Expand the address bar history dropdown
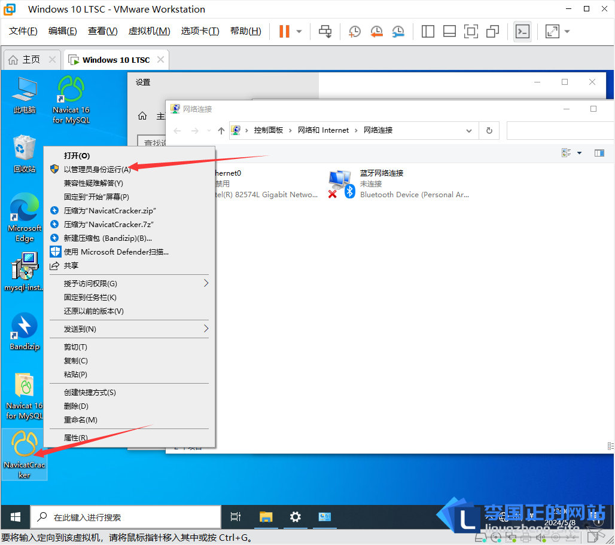Screen dimensions: 615x545 tap(468, 130)
